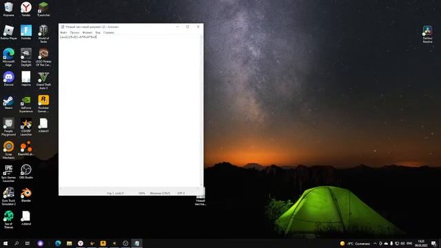441x248 pixels.
Task: Switch to Notepad on the taskbar
Action: click(x=136, y=243)
